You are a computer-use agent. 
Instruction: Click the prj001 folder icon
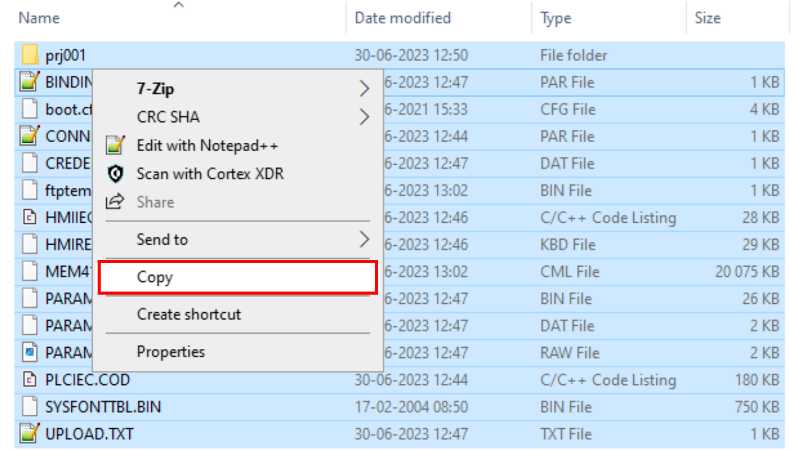tap(30, 56)
